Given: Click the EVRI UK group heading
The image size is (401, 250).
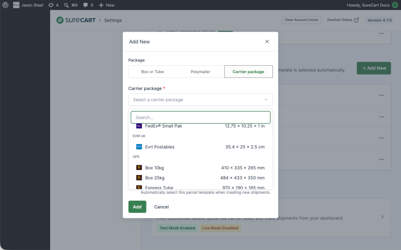Looking at the screenshot, I should (139, 136).
